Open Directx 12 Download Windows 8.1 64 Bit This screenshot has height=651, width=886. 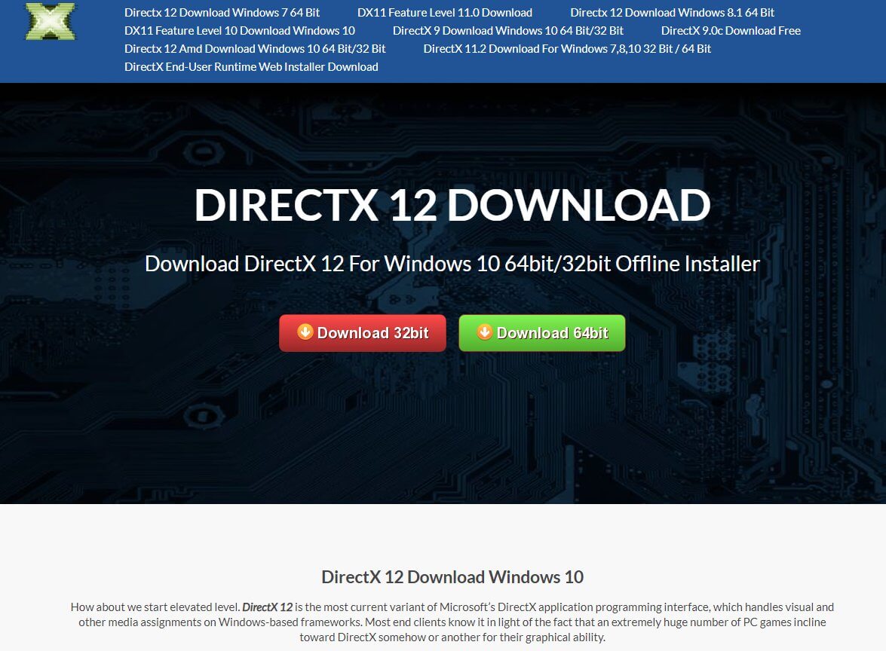[673, 12]
